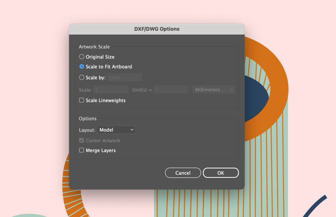Click the Artwork Scale section heading
Screen dimensions: 336x217
click(x=94, y=47)
